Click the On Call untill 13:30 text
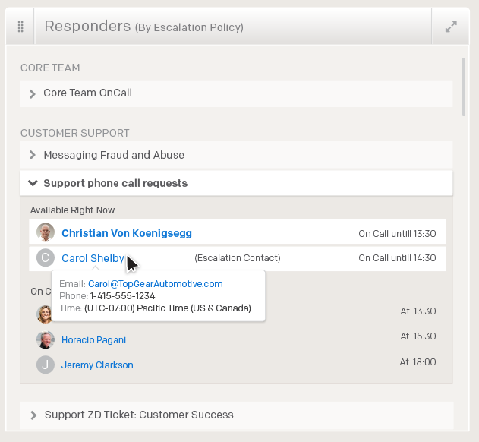This screenshot has height=442, width=479. (397, 234)
